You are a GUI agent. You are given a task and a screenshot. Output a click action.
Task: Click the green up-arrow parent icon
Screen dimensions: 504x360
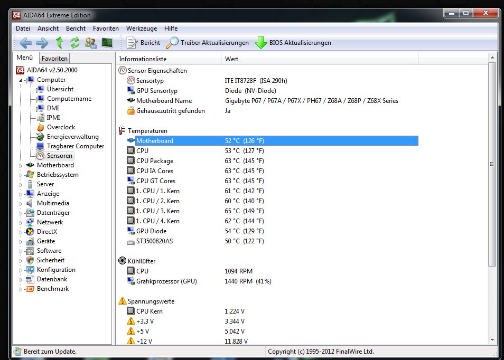coord(59,43)
